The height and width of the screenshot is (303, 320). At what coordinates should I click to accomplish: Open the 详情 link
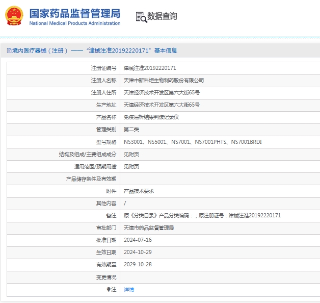point(129,290)
